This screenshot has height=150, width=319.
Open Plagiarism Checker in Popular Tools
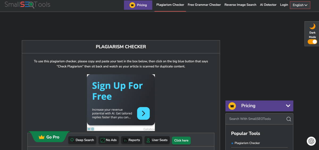[x=247, y=143]
